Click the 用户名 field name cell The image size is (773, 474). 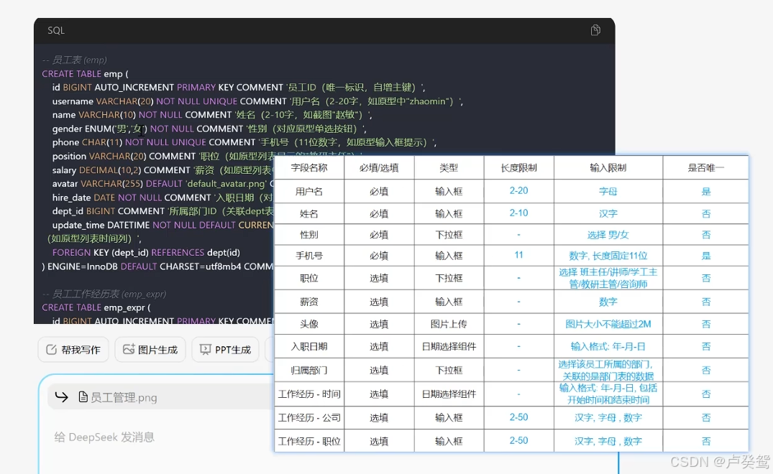(309, 191)
